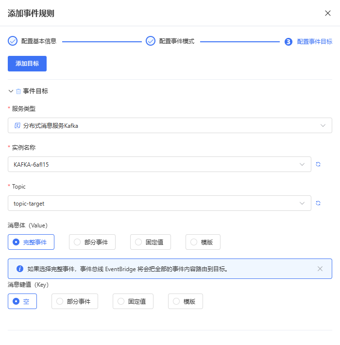This screenshot has height=345, width=340.
Task: Open the 服务类型 dropdown
Action: [x=170, y=125]
